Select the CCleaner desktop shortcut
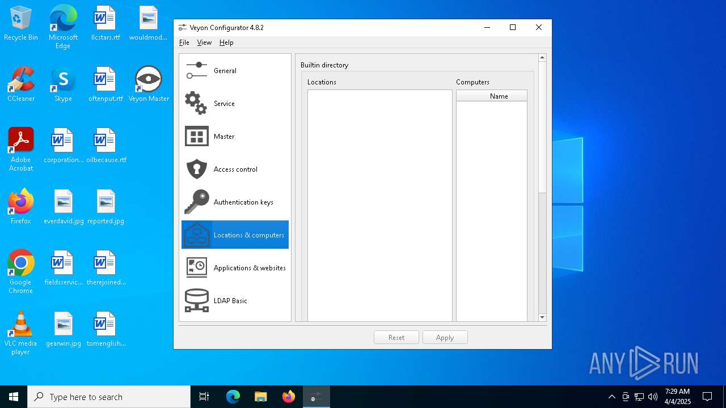Image resolution: width=726 pixels, height=408 pixels. click(x=21, y=84)
